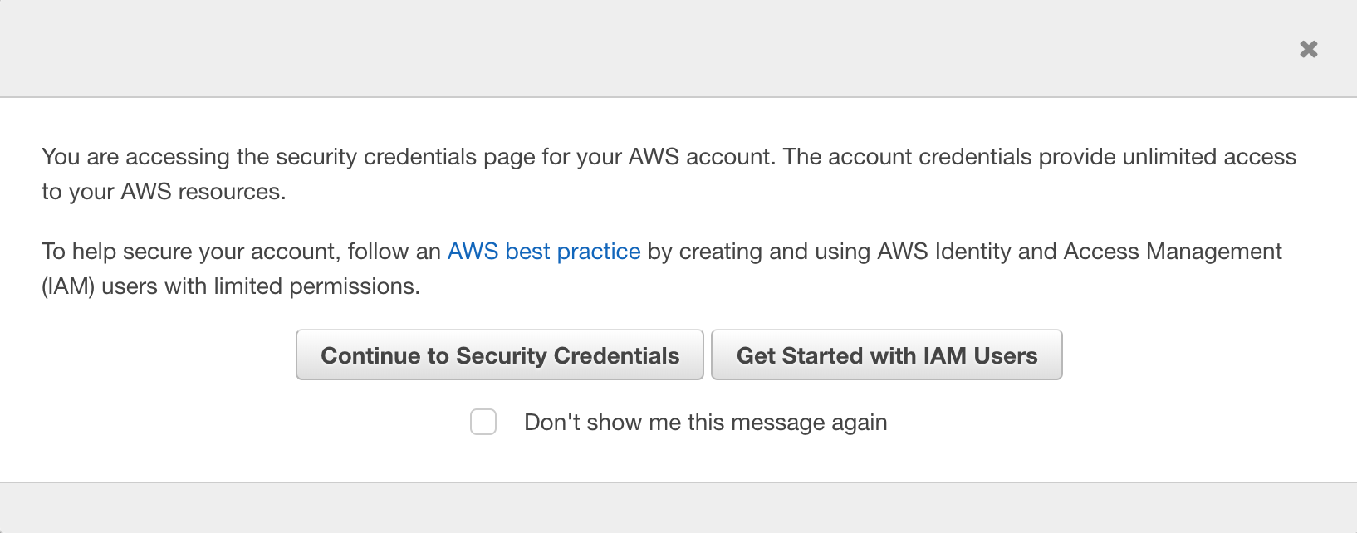Dismiss the AWS account warning popup
1357x533 pixels.
point(1309,50)
